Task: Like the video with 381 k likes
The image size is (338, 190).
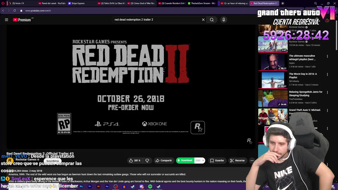Action: tap(135, 160)
